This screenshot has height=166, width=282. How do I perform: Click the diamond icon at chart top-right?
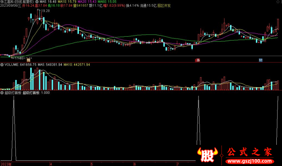[x=278, y=2]
